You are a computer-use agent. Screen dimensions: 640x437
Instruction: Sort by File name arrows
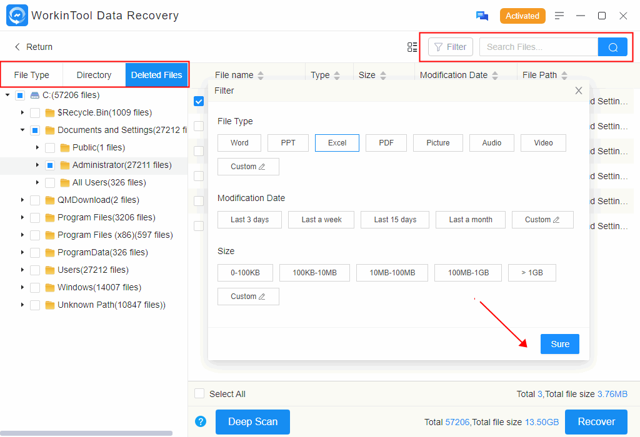261,75
